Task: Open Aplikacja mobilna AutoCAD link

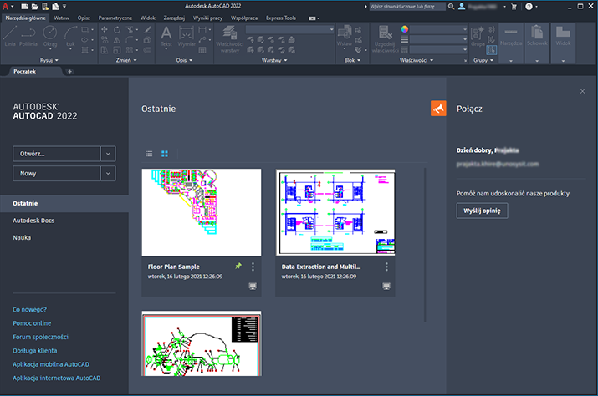Action: tap(51, 364)
